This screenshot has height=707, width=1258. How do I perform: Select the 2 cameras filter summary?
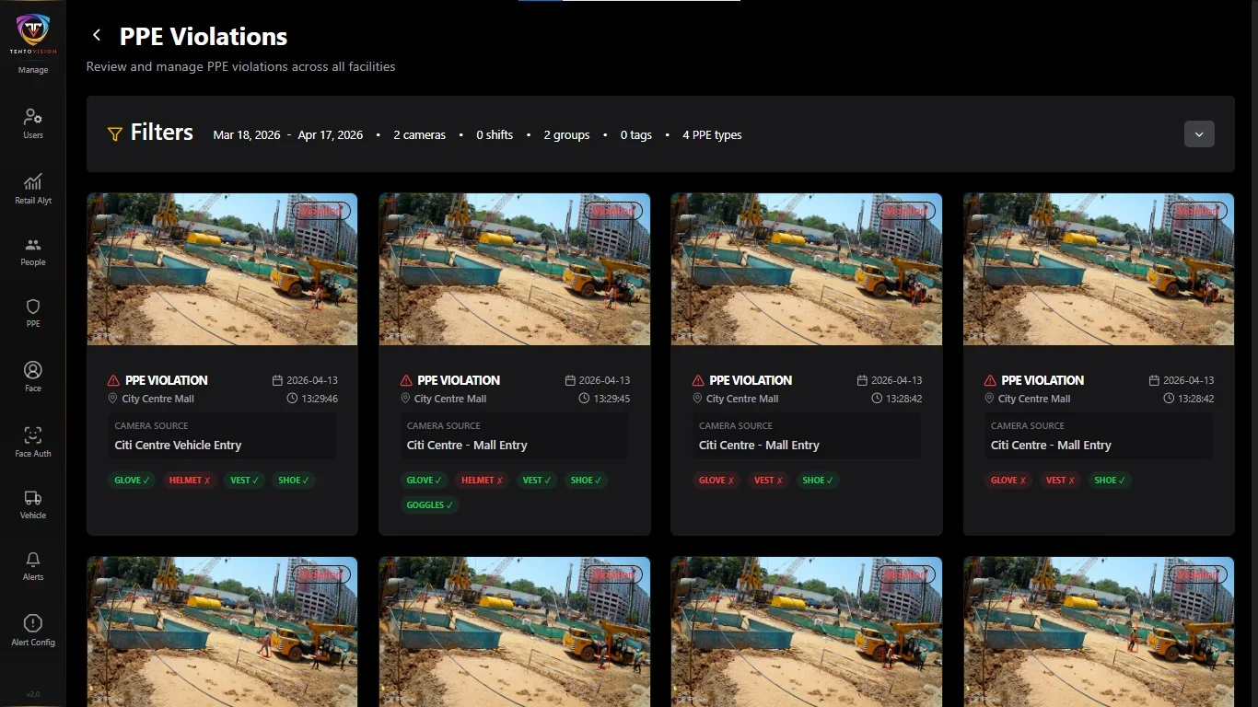419,134
